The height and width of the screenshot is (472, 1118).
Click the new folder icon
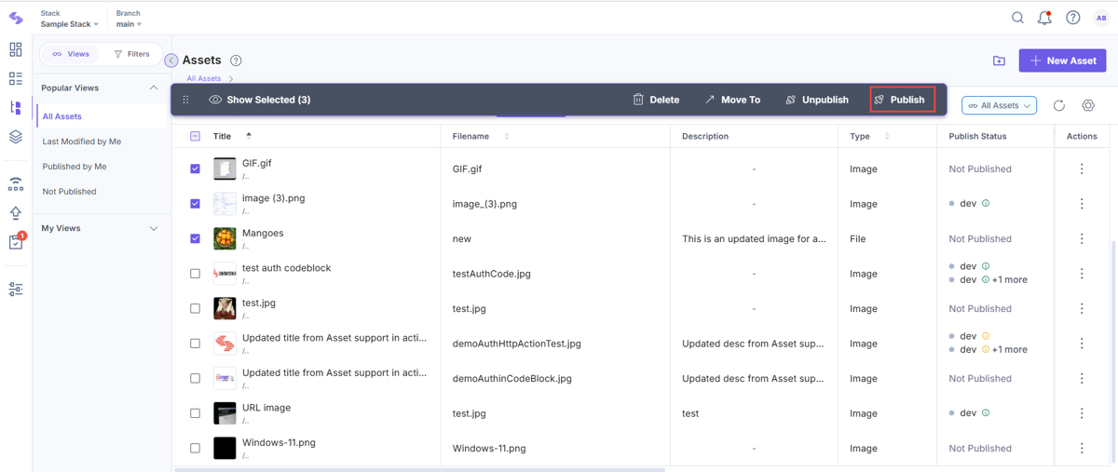click(x=999, y=61)
